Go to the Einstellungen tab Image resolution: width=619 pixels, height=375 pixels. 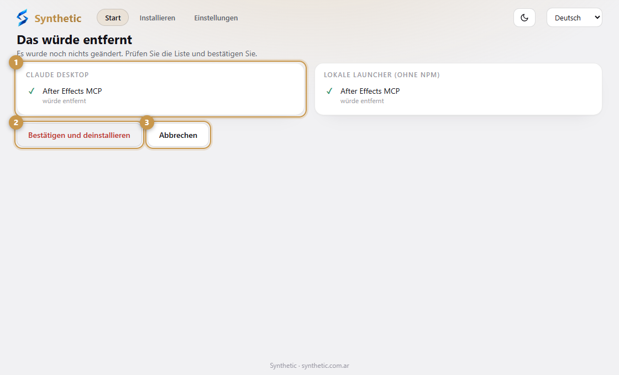[216, 18]
